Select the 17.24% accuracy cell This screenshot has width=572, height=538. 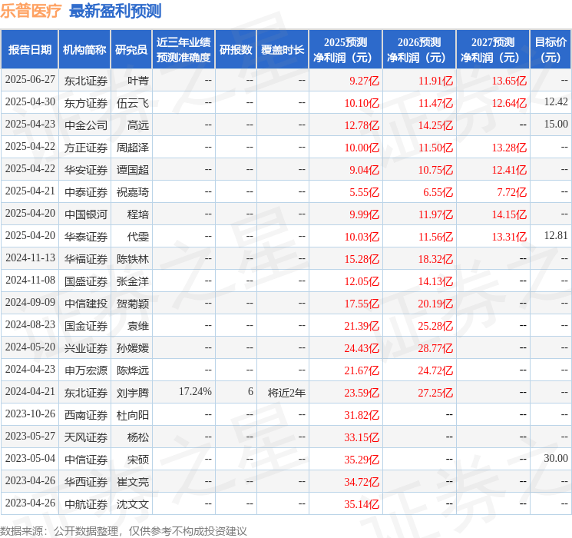[x=195, y=392]
